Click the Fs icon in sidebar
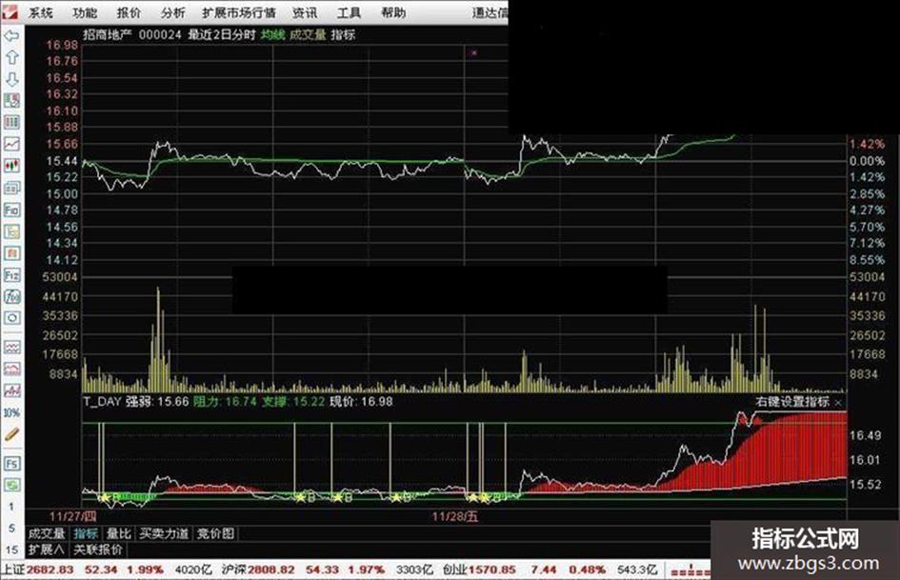Viewport: 900px width, 580px height. (11, 464)
